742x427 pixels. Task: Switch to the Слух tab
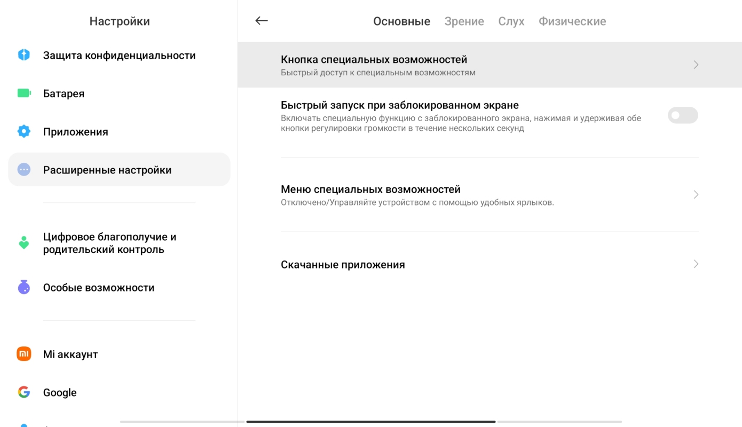[x=511, y=21]
